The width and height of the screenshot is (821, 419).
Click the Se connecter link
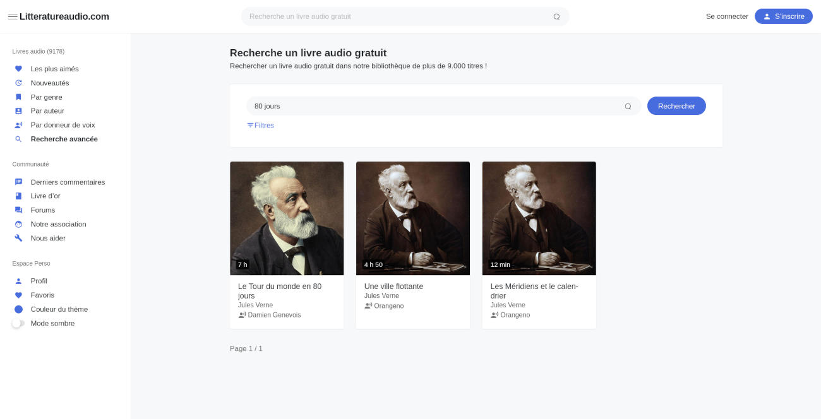[x=727, y=16]
